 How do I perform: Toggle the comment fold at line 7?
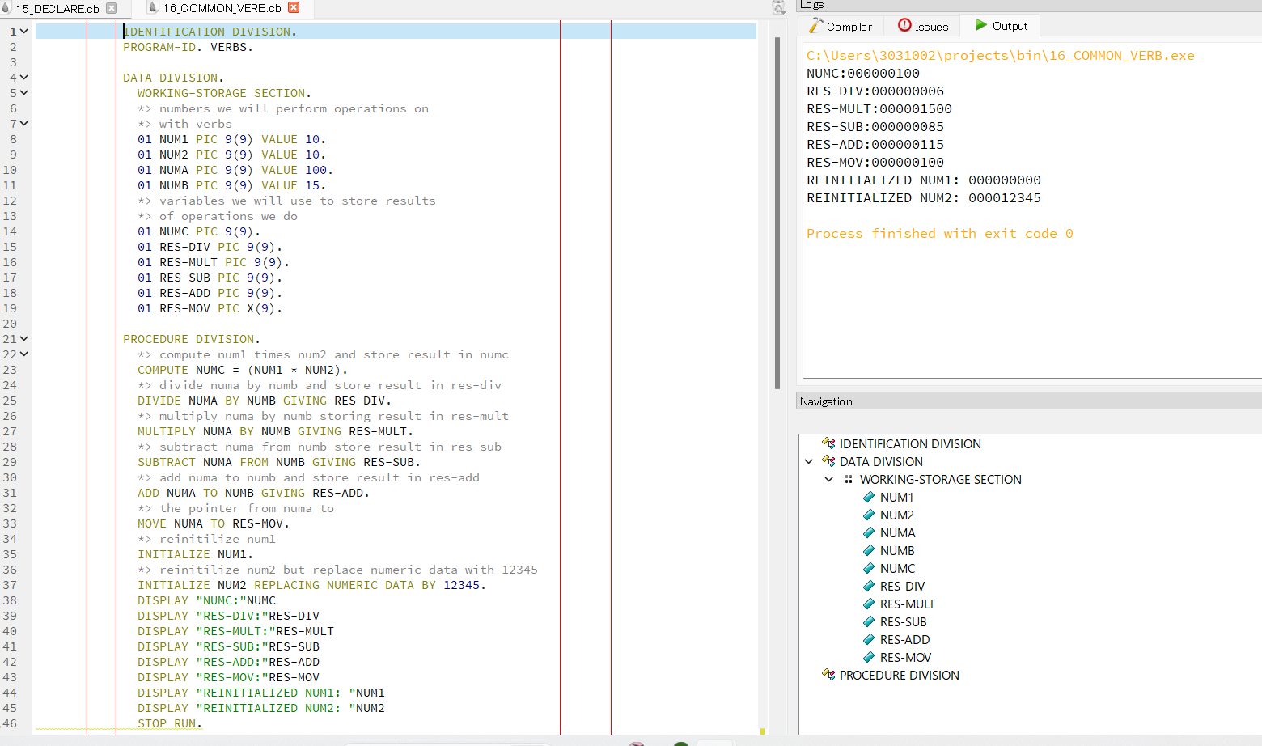pyautogui.click(x=24, y=124)
